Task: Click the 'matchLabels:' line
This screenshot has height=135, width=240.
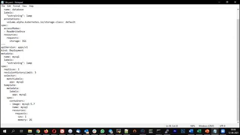Action: click(15, 79)
